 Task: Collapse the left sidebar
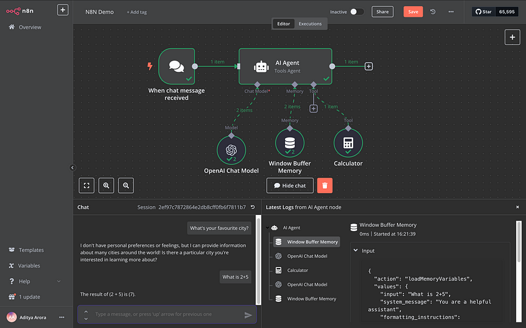point(73,167)
